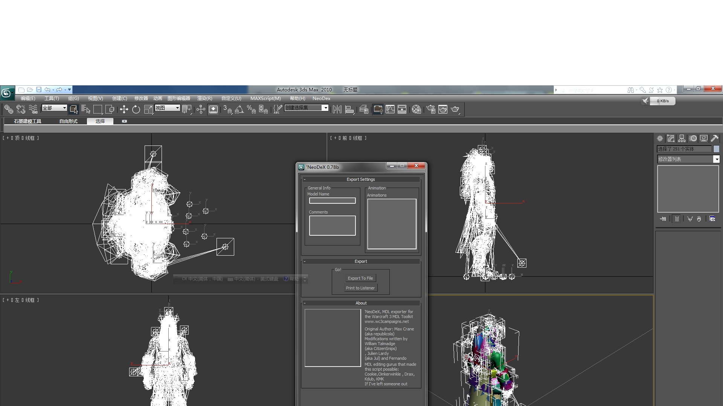723x406 pixels.
Task: Toggle the 3D Snaps button
Action: [x=227, y=109]
